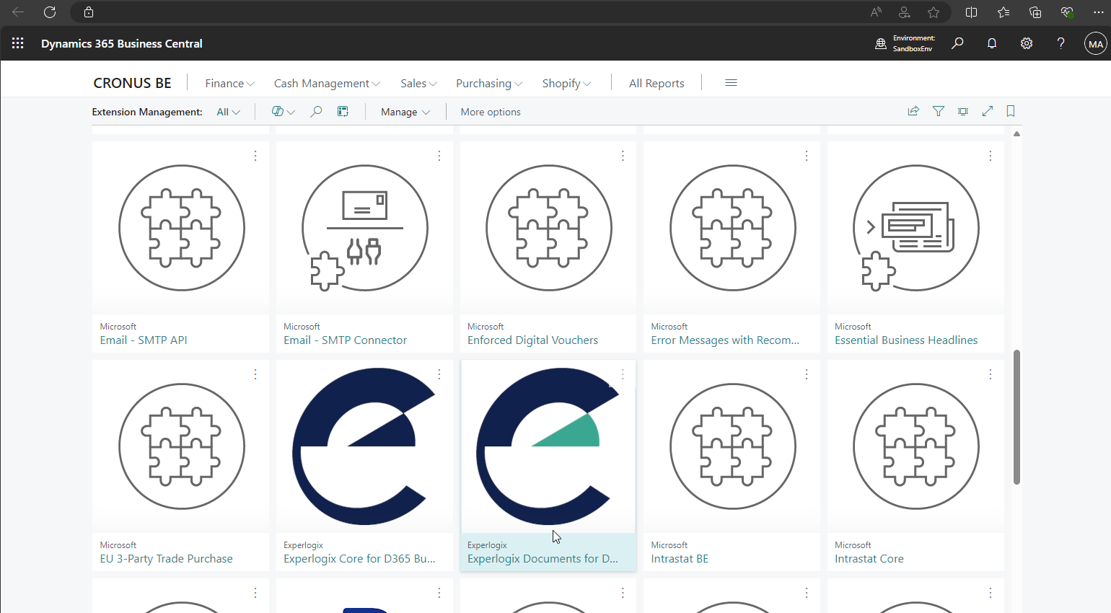Click More options

click(491, 112)
